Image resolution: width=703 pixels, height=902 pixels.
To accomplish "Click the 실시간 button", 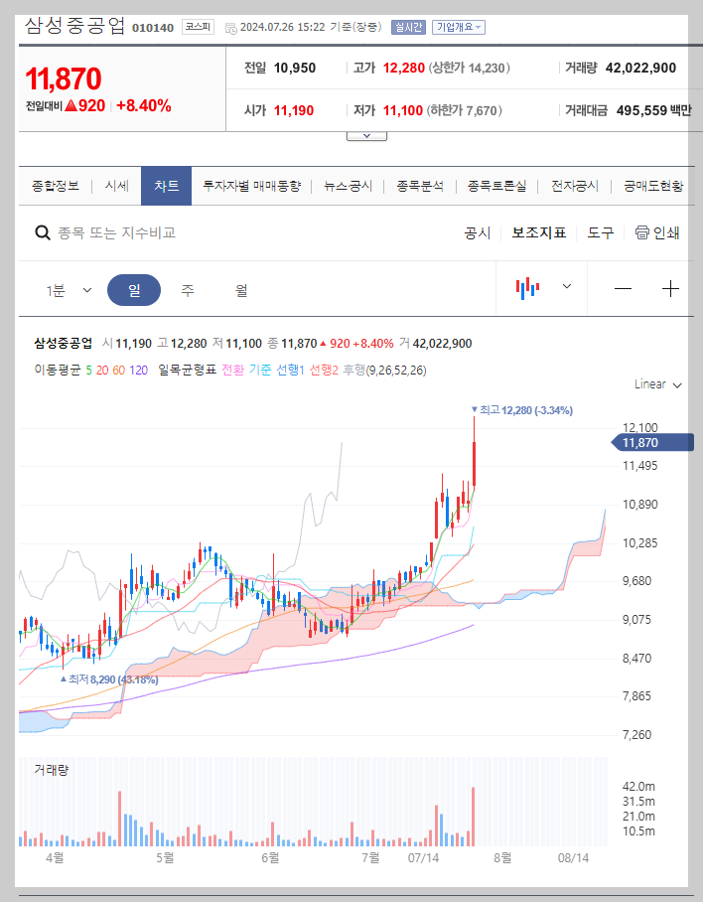I will [408, 27].
